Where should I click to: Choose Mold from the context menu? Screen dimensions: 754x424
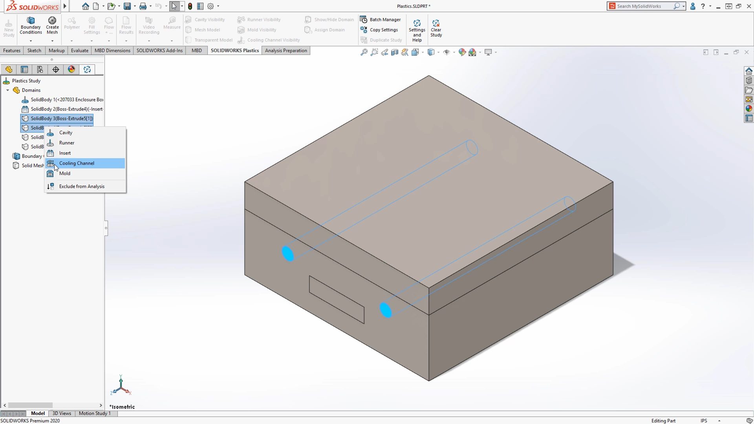point(85,174)
